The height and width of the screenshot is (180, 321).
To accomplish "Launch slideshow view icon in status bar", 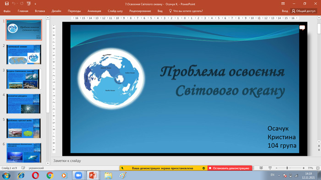I will 270,168.
